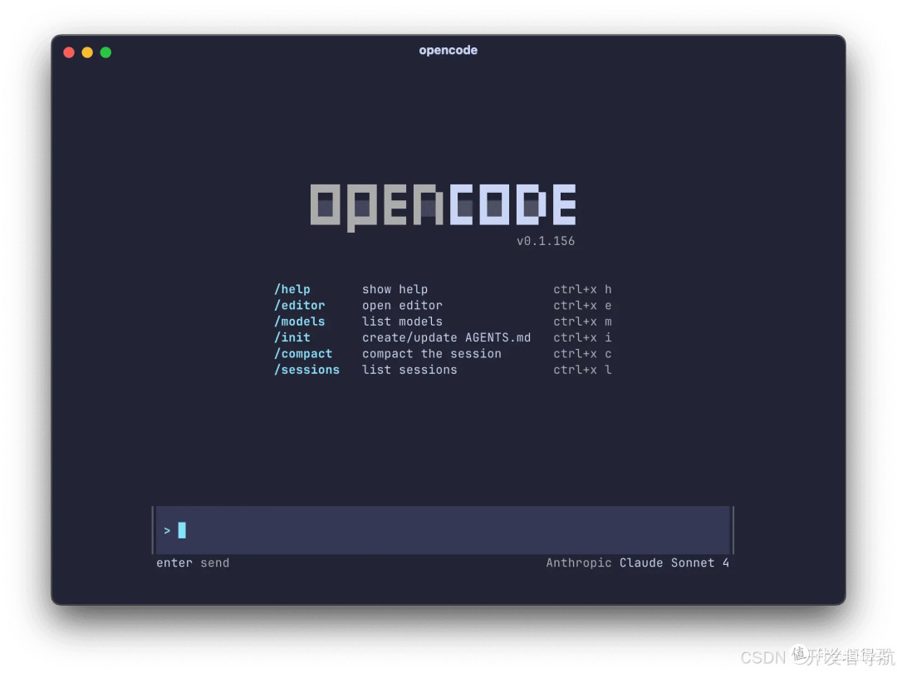Viewport: 897px width, 673px height.
Task: Click the /sessions command
Action: point(307,370)
